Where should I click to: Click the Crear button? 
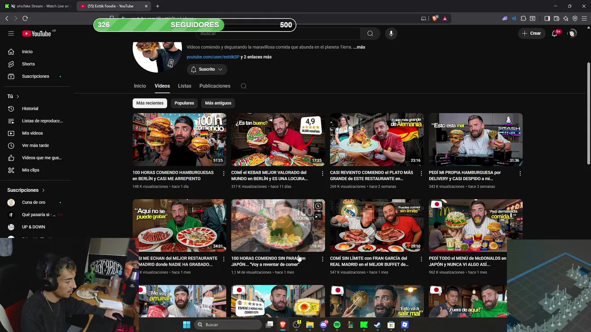pos(531,33)
